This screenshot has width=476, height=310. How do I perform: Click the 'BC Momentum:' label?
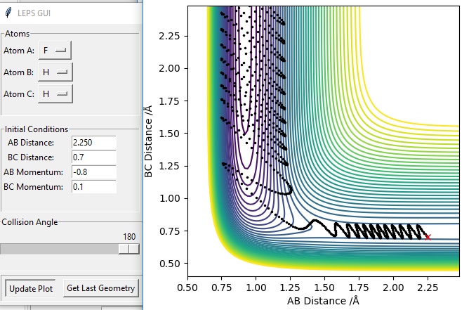click(34, 187)
